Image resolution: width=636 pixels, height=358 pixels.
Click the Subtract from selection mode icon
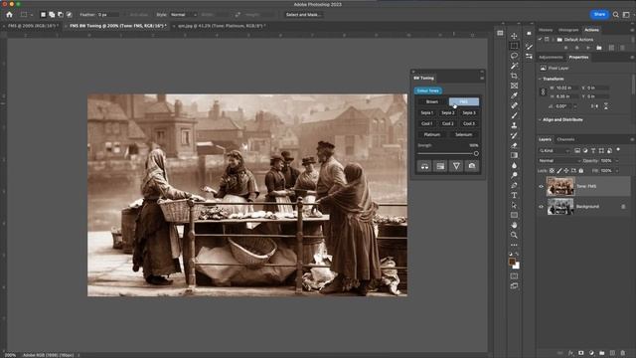point(61,15)
